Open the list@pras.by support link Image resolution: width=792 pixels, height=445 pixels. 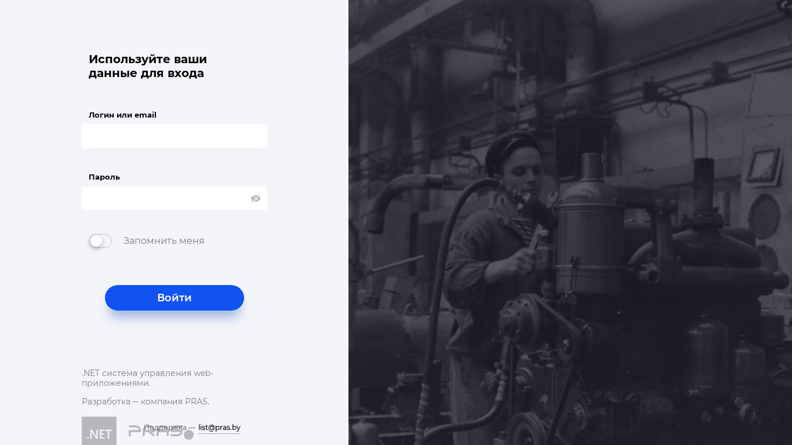pyautogui.click(x=219, y=428)
